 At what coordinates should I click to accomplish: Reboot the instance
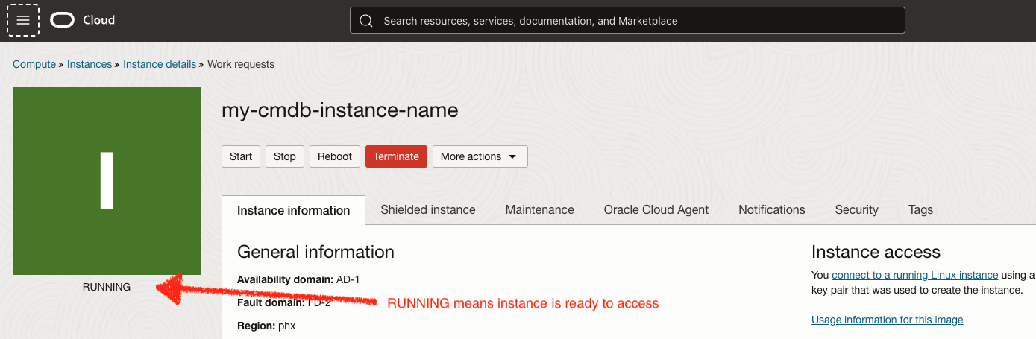pyautogui.click(x=335, y=156)
